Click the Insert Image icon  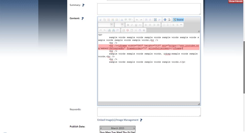[124, 30]
